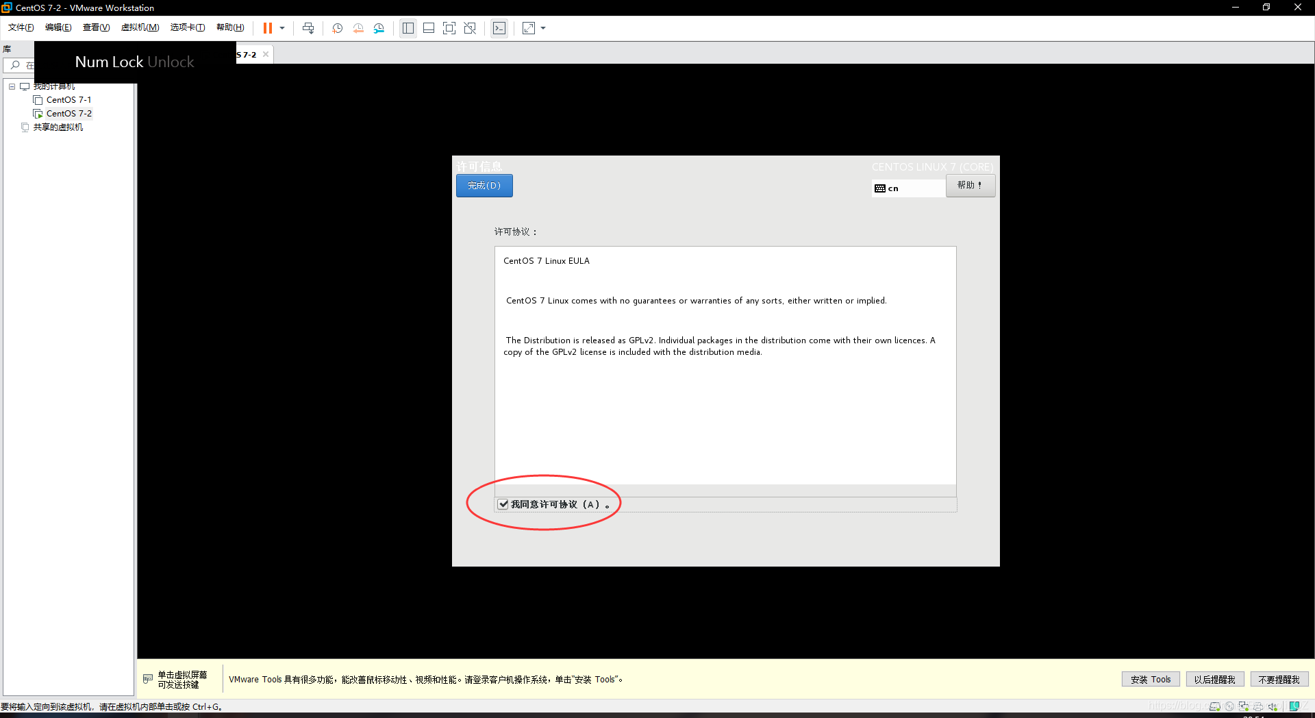Click the VMware Workstation title bar icon
Viewport: 1315px width, 718px height.
tap(7, 8)
